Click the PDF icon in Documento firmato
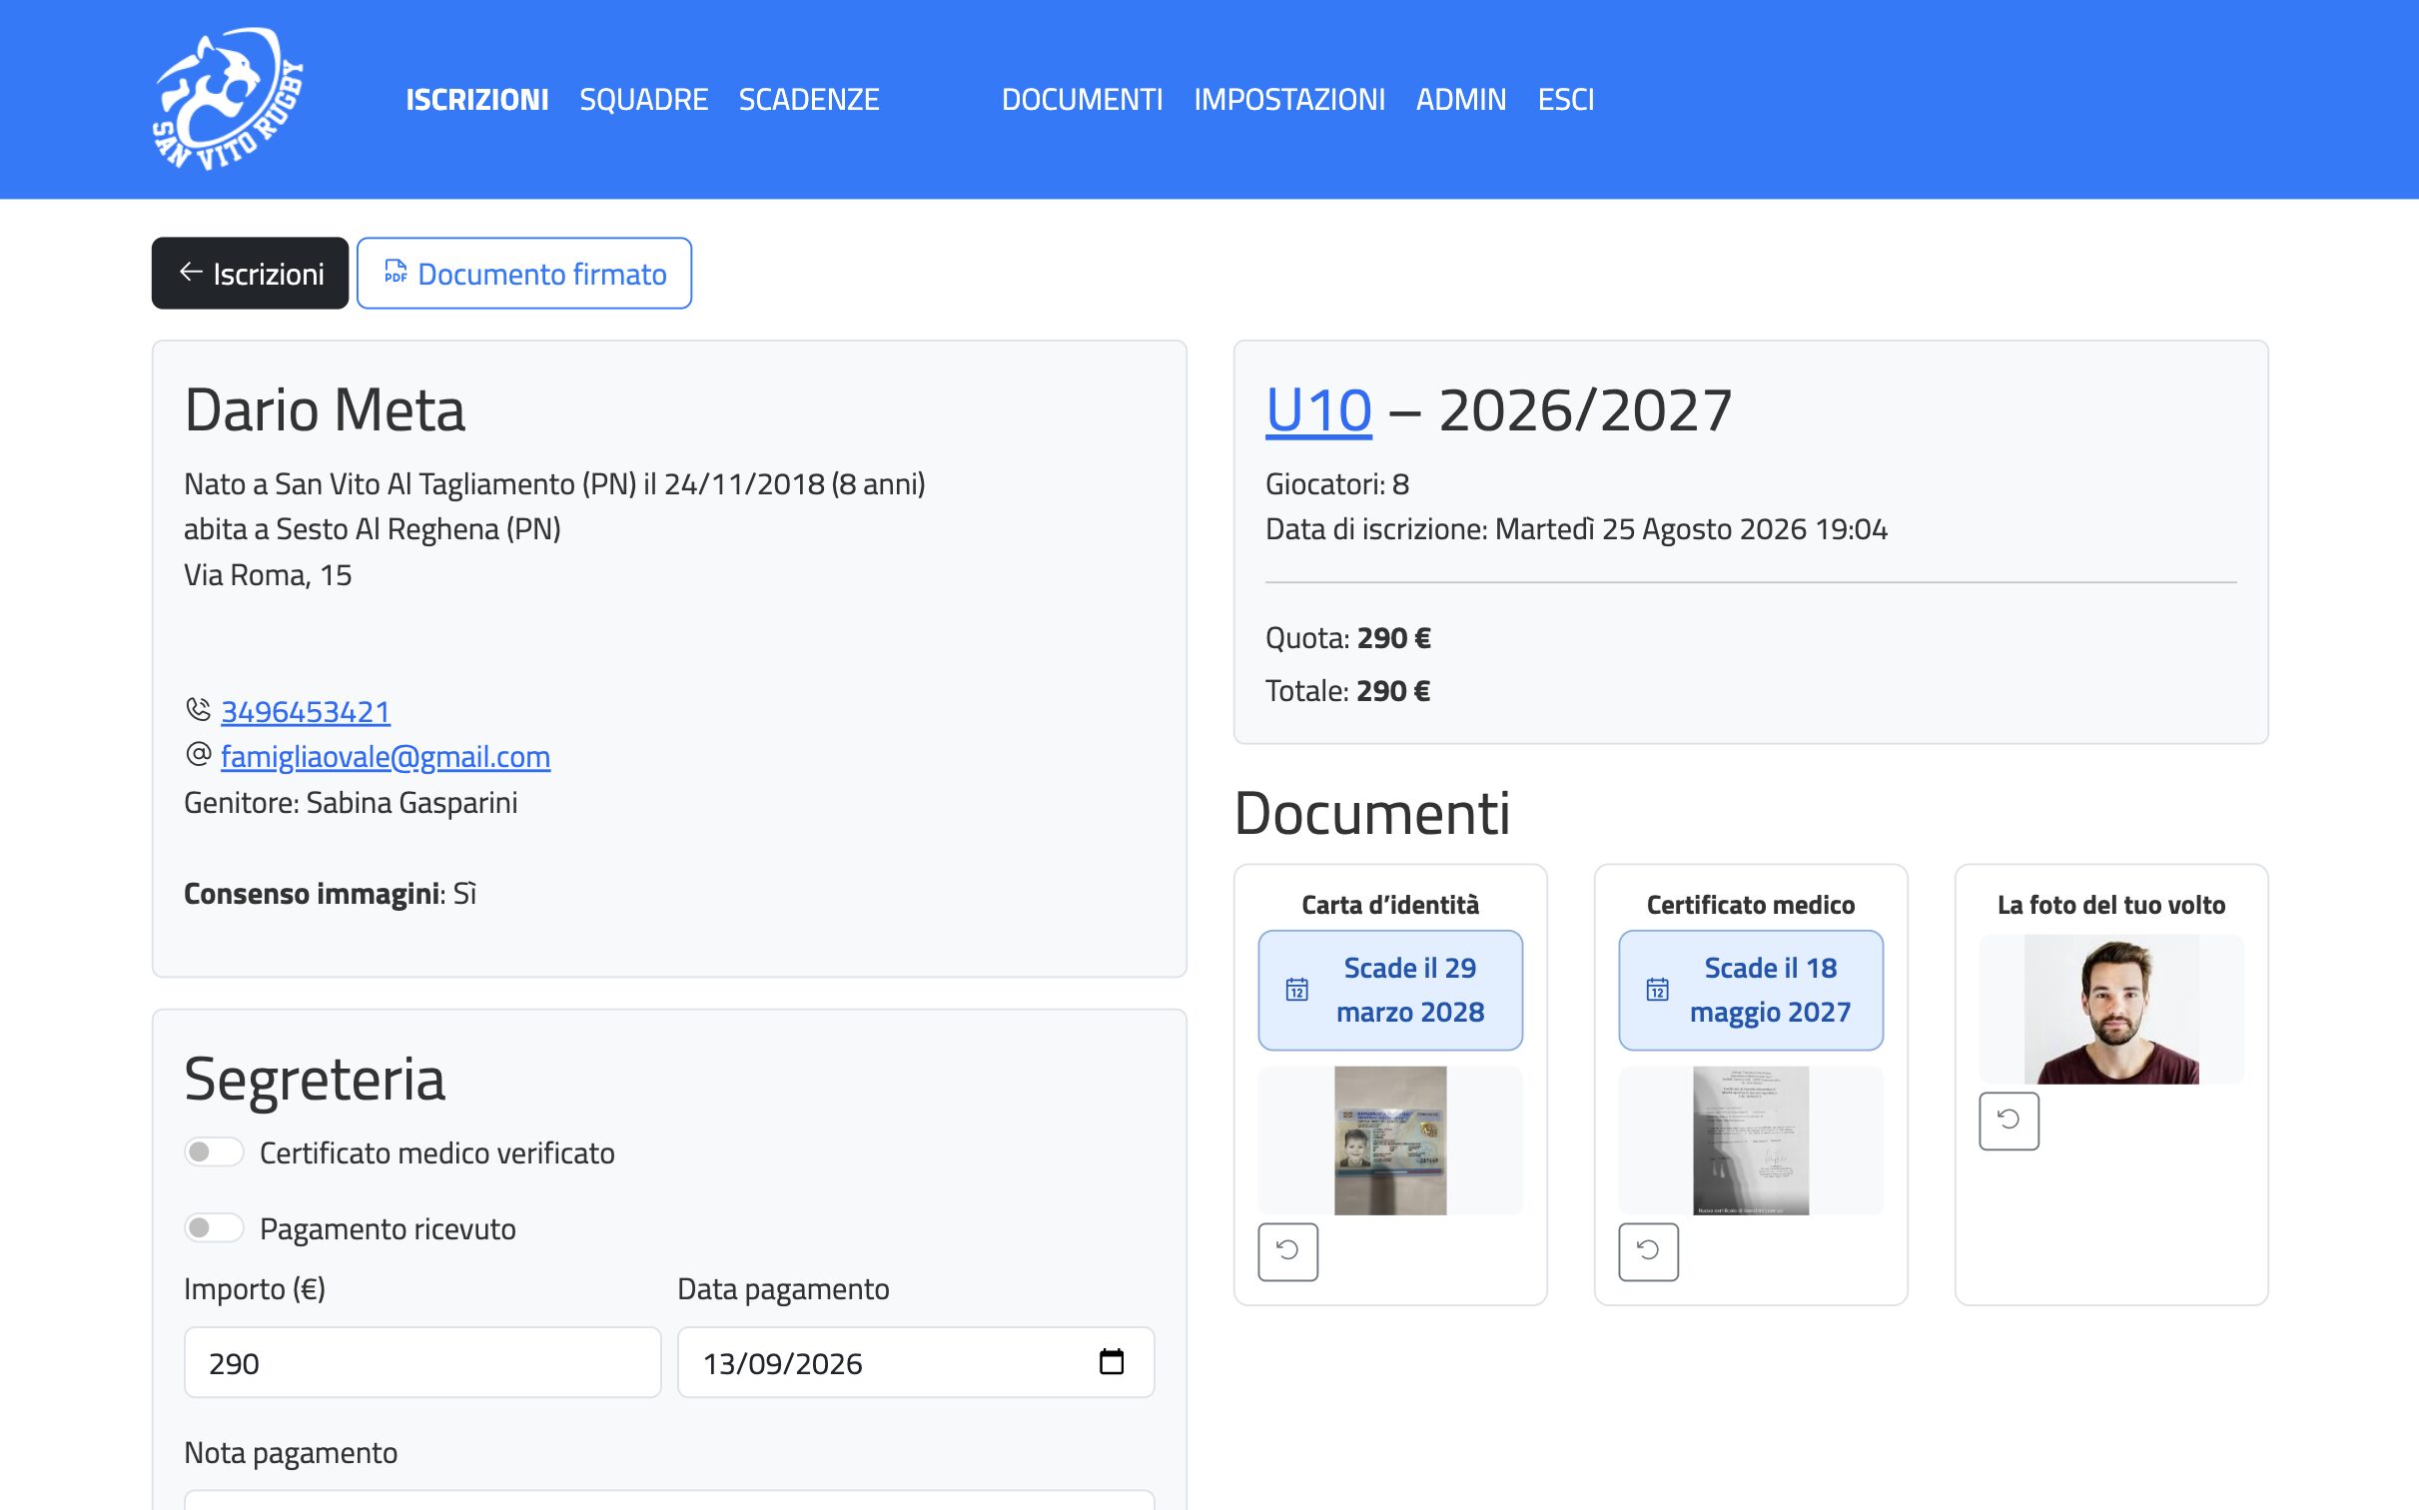This screenshot has height=1510, width=2419. pyautogui.click(x=396, y=272)
